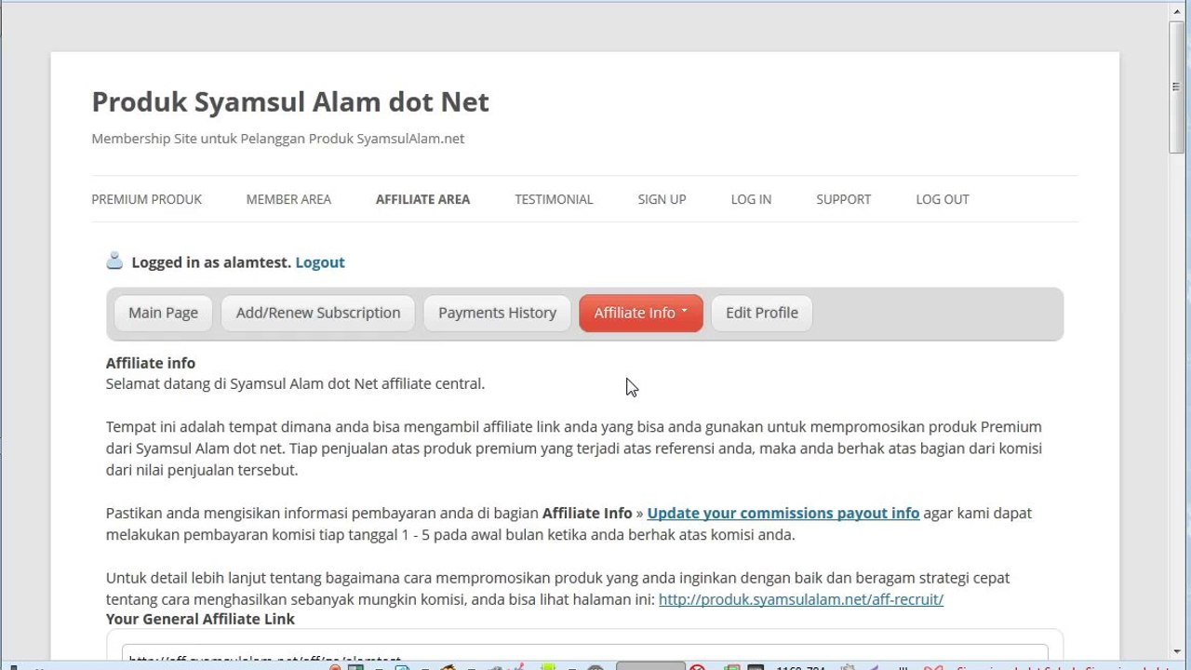Click SIGN UP in the navigation menu
The image size is (1191, 670).
coord(662,199)
